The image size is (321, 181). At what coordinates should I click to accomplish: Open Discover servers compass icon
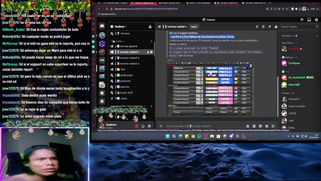coord(102,101)
